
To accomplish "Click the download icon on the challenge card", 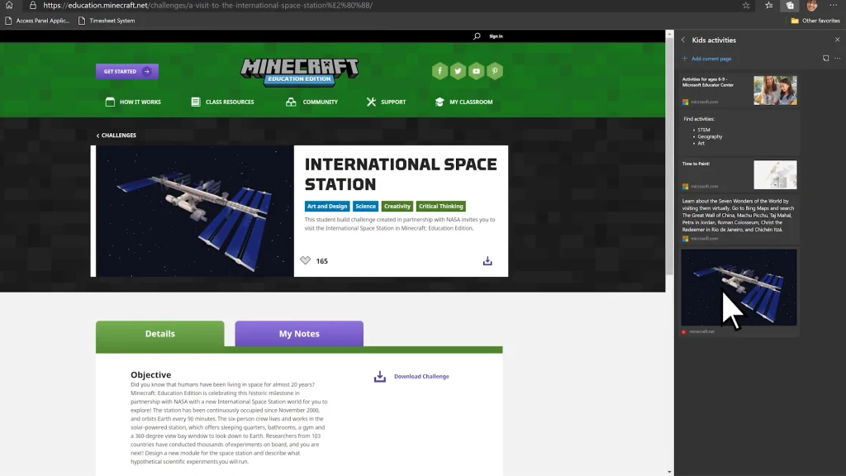I will point(487,261).
